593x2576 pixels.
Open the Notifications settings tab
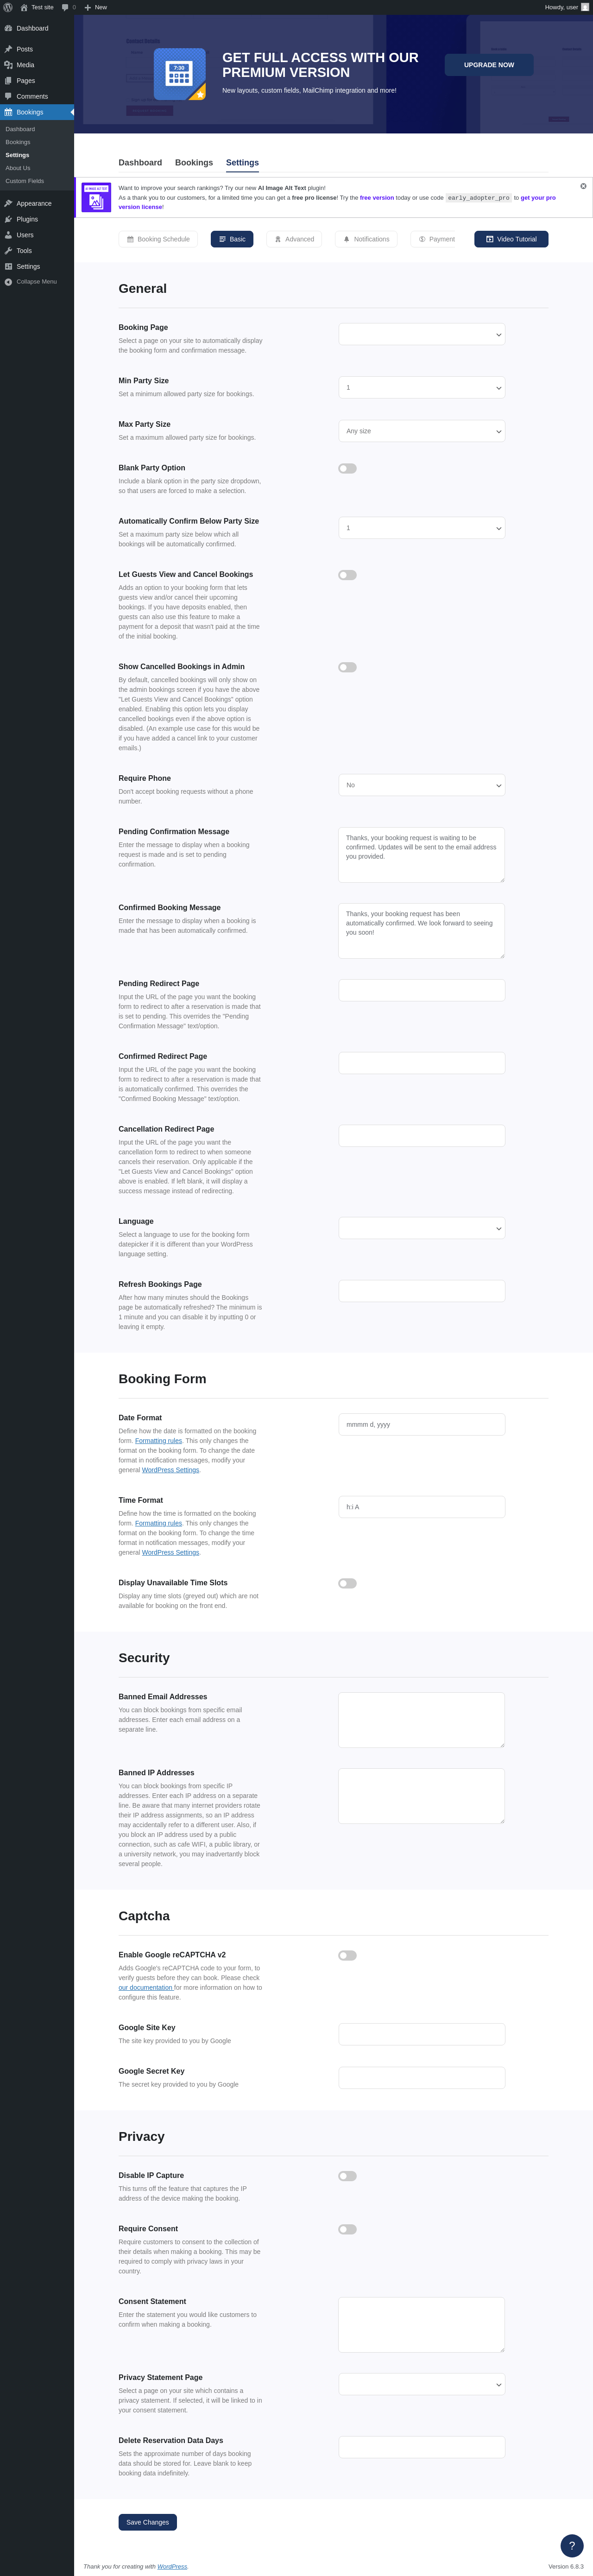click(366, 239)
